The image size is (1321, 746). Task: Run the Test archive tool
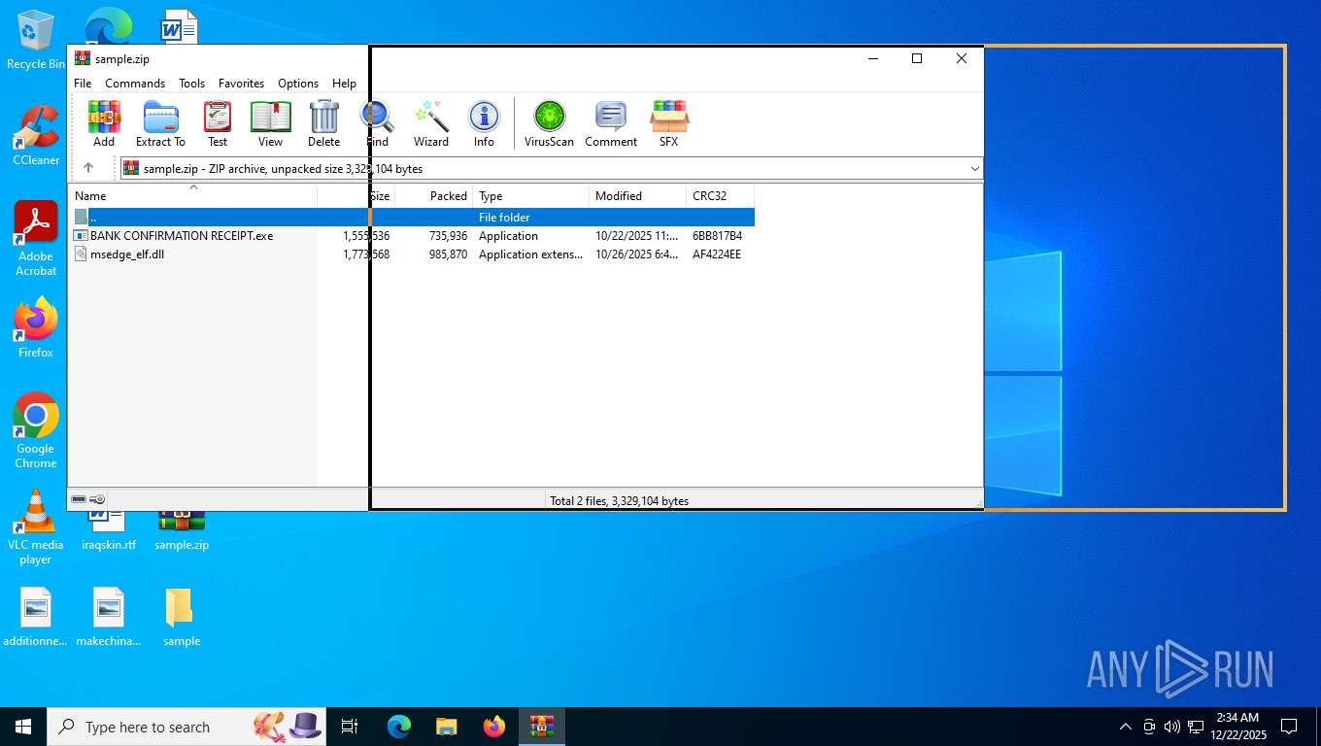tap(218, 123)
